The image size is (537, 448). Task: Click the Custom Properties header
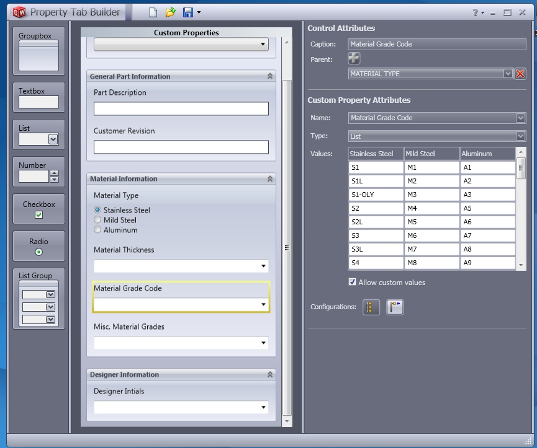click(186, 32)
